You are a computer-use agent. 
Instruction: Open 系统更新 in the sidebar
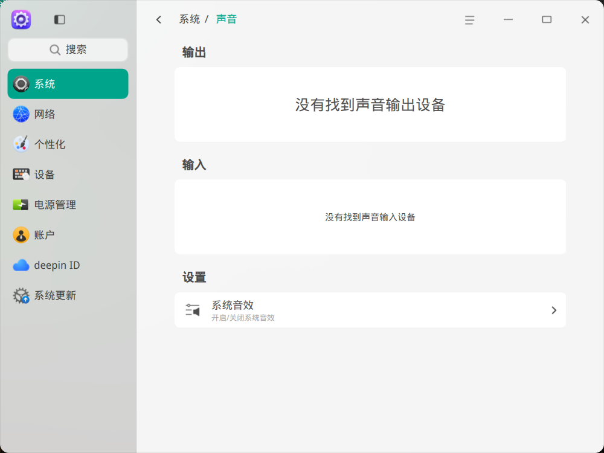pyautogui.click(x=68, y=295)
